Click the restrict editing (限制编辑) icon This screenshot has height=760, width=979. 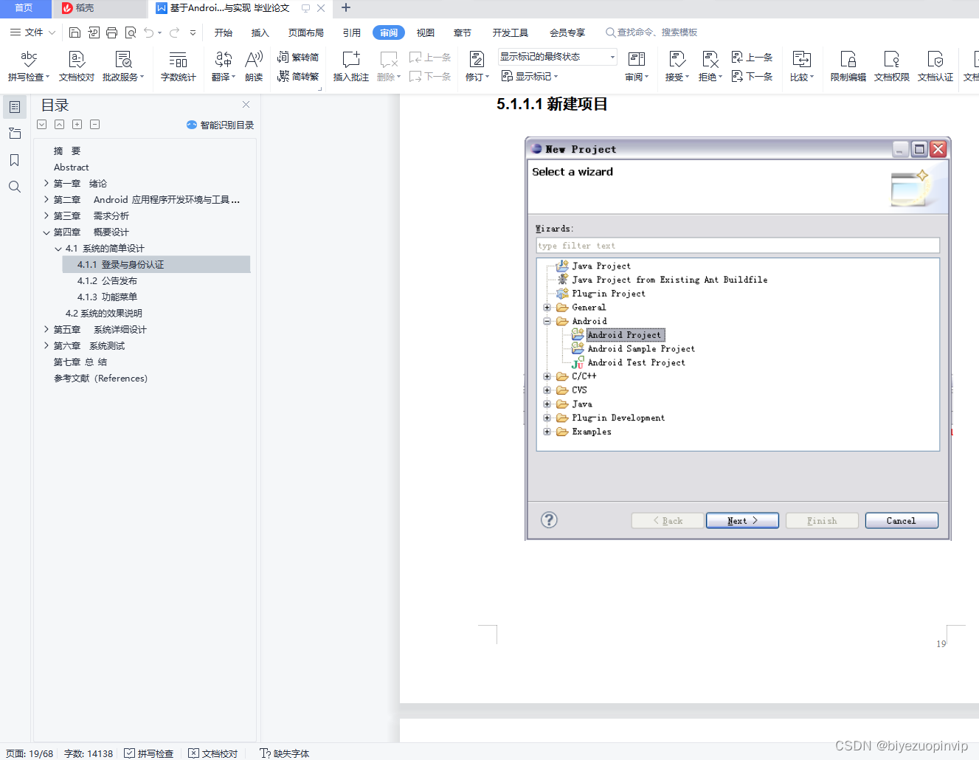pos(848,66)
